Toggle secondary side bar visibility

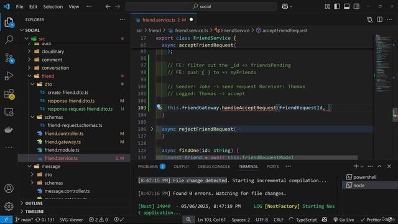click(x=356, y=7)
